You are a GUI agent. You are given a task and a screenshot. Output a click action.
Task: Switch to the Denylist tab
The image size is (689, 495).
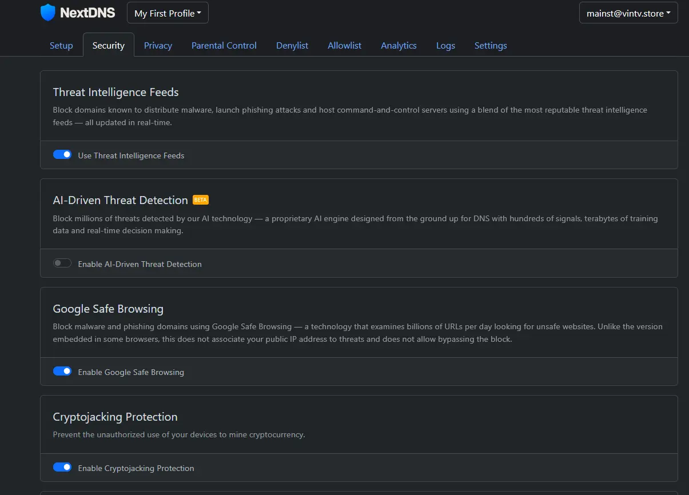[x=292, y=46]
